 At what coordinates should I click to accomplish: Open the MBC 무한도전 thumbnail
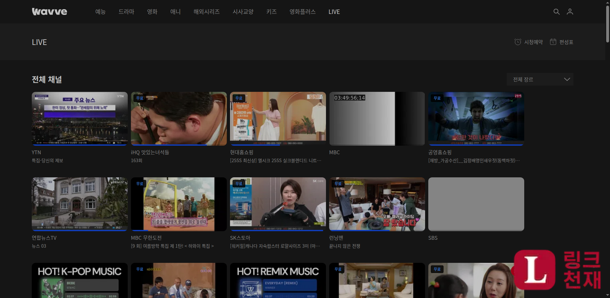tap(179, 204)
